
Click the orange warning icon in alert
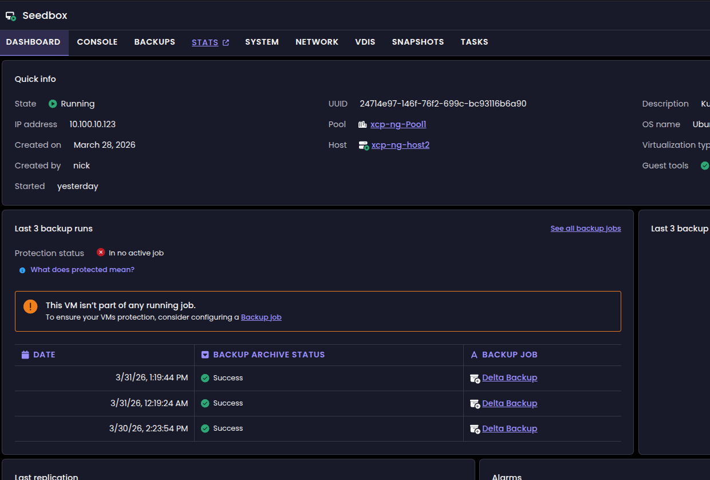[x=30, y=306]
